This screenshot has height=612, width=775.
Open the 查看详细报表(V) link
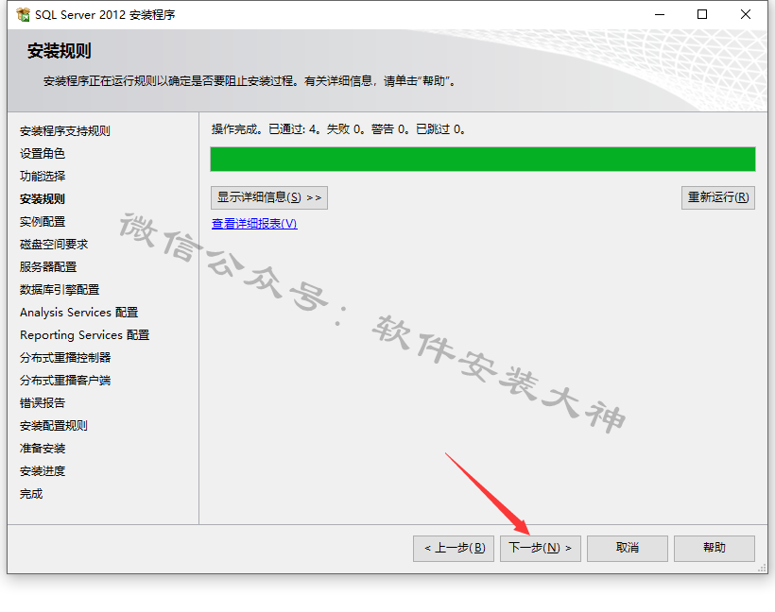pos(254,224)
